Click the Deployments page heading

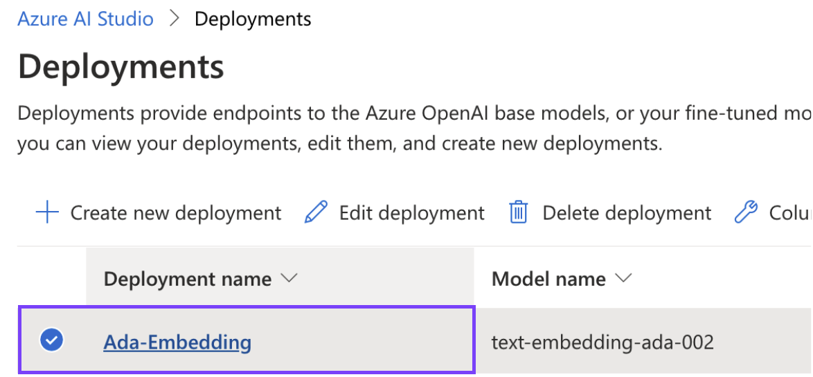tap(120, 67)
